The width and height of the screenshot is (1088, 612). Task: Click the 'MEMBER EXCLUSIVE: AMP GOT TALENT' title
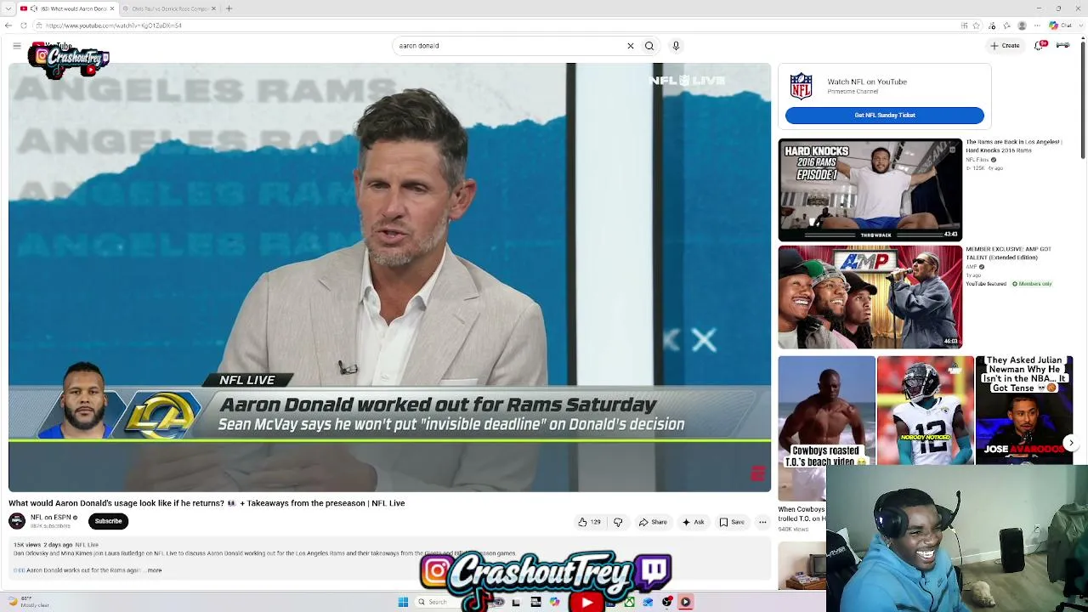click(x=1009, y=253)
